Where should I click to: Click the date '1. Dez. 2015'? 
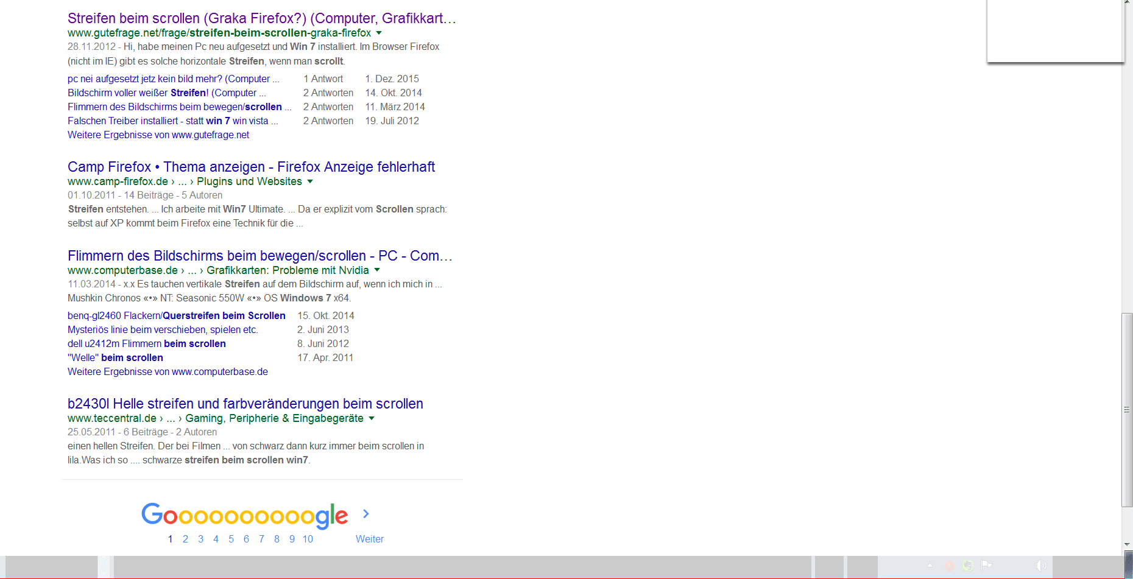[x=392, y=79]
